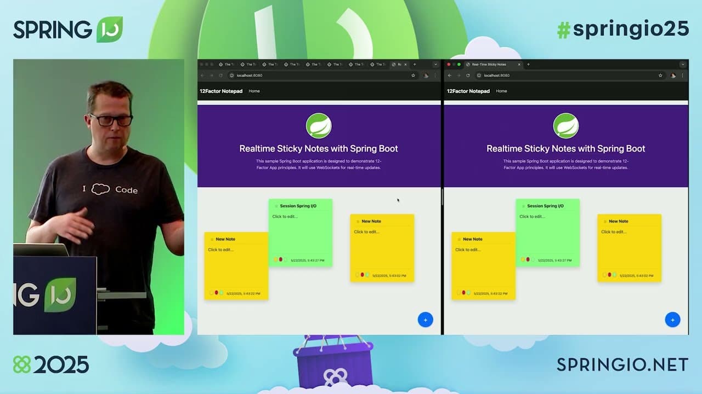Pick red swatch on Session Spring I/O note, left window
Image resolution: width=702 pixels, height=394 pixels.
[281, 259]
